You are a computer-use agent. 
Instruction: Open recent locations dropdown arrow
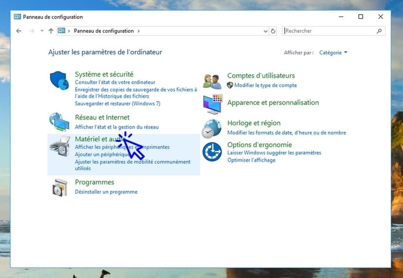pos(42,31)
